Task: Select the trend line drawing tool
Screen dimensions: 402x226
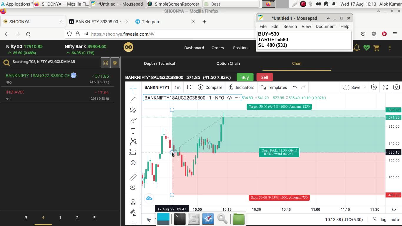Action: pos(133,99)
